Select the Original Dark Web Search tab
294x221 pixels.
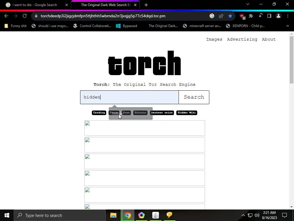106,5
